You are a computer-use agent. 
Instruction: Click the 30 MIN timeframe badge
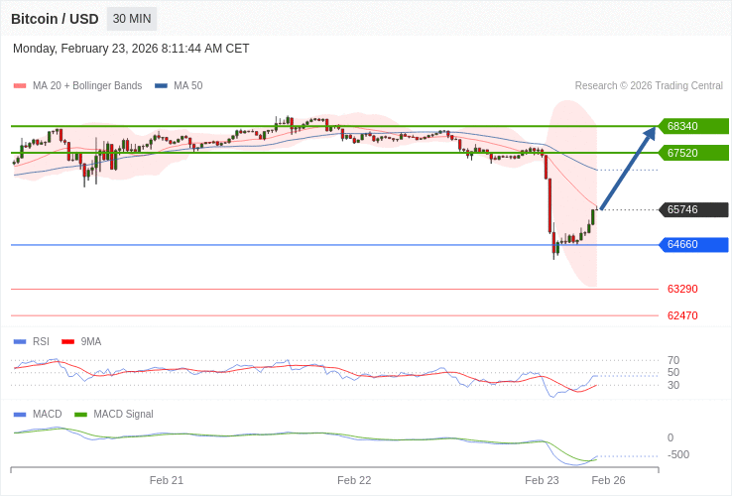point(132,19)
